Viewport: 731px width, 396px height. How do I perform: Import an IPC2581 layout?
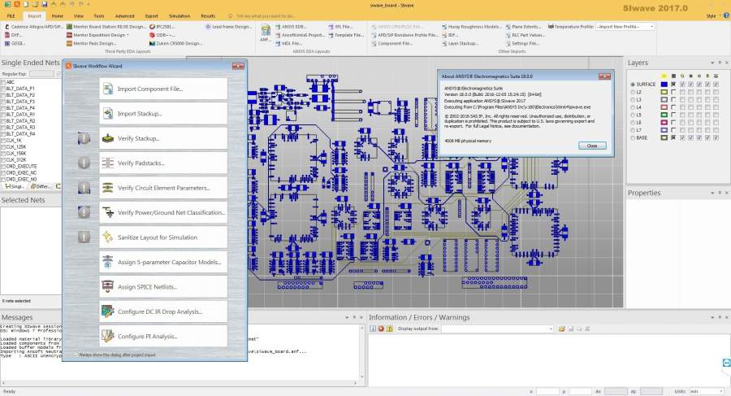pyautogui.click(x=162, y=27)
